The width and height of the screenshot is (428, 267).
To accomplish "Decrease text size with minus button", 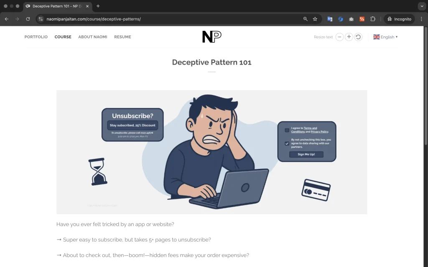I will pyautogui.click(x=340, y=37).
